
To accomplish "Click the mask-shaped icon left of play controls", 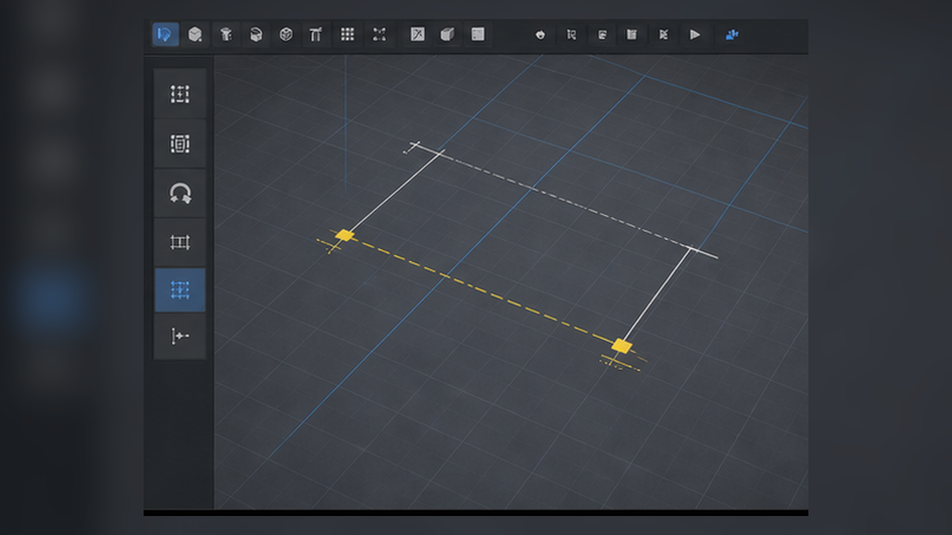I will 540,35.
